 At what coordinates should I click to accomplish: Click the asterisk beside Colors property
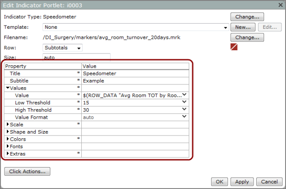point(79,138)
